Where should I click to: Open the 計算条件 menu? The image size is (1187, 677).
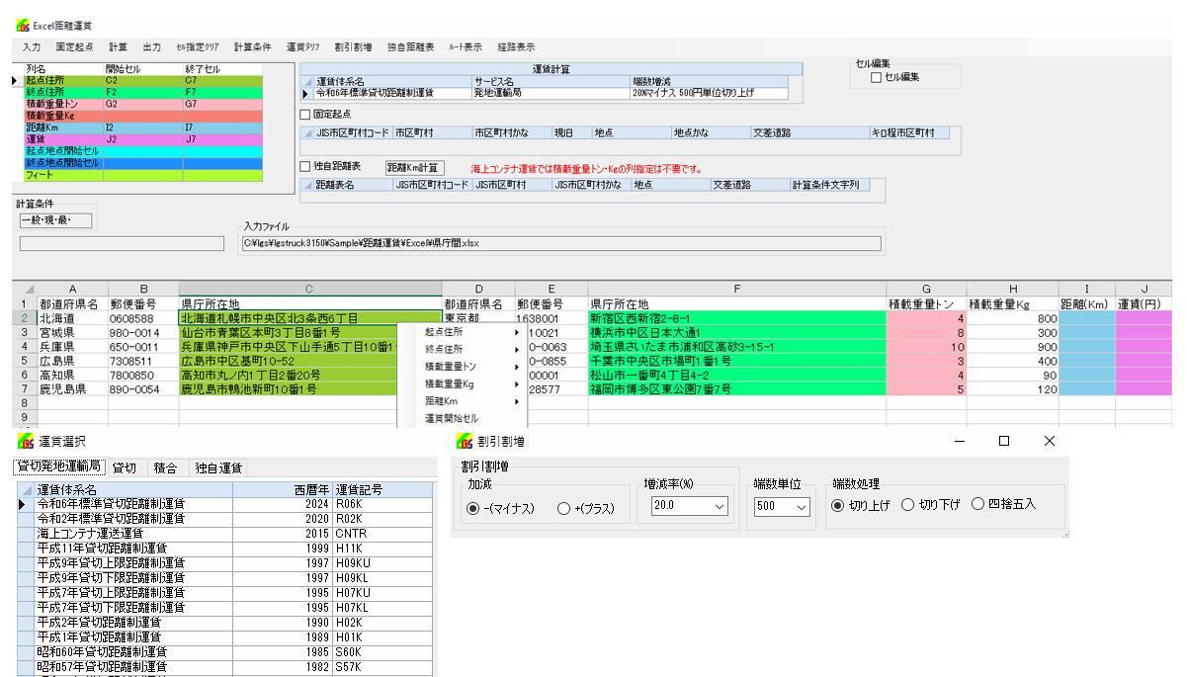click(x=252, y=46)
